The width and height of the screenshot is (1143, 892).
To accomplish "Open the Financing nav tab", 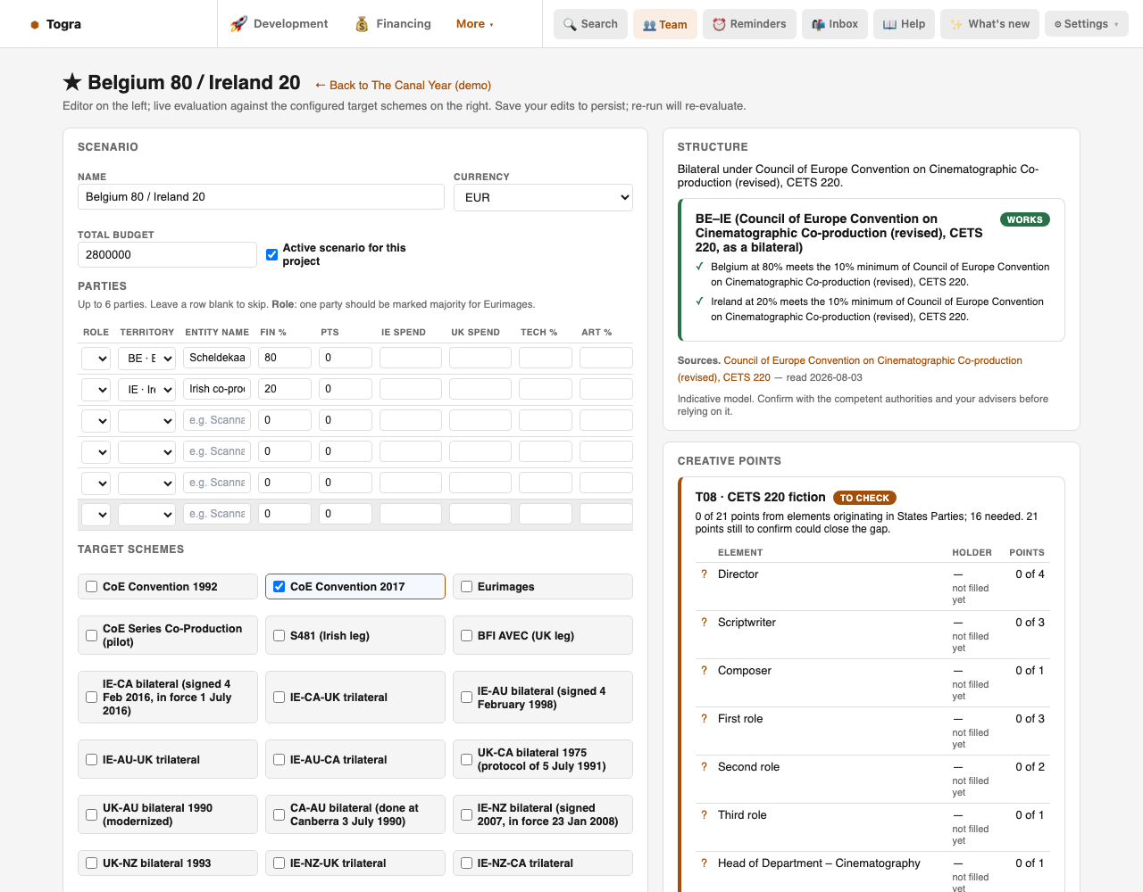I will point(393,24).
